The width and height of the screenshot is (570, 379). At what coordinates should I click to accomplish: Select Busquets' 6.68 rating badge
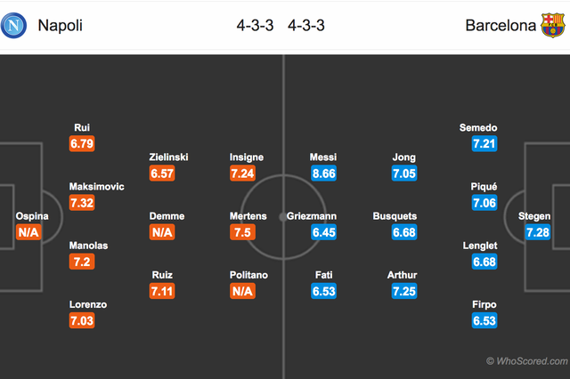tap(403, 233)
